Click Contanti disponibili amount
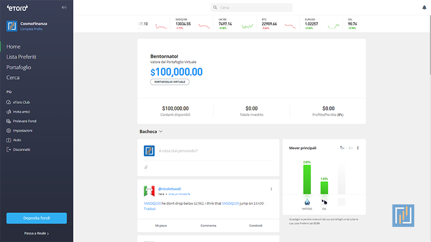Screen dimensions: 431x242 point(176,109)
